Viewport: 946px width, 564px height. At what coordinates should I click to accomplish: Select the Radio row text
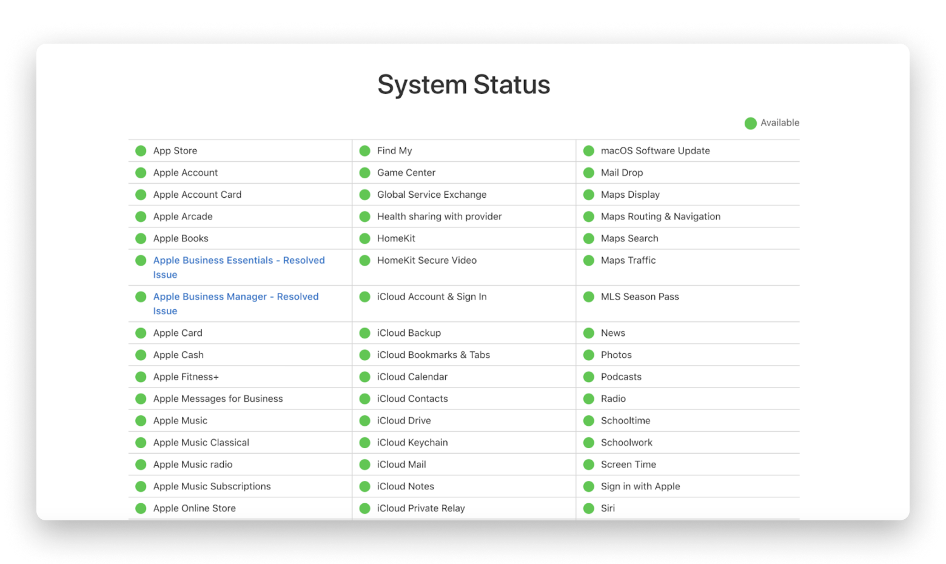(x=613, y=398)
